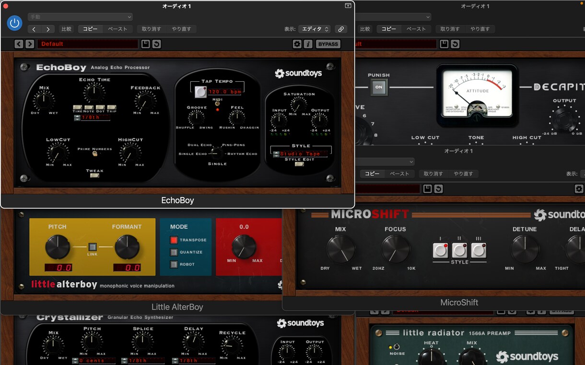This screenshot has width=585, height=365.
Task: Select the Dot echo mode button
Action: [100, 108]
